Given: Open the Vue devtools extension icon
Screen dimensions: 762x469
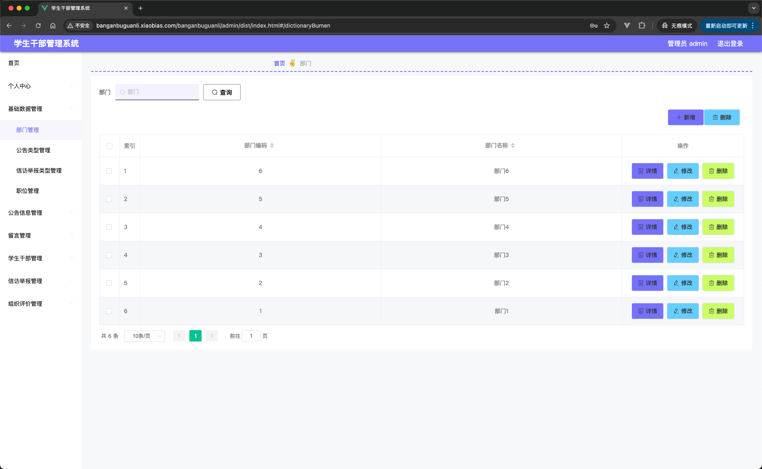Looking at the screenshot, I should tap(627, 26).
